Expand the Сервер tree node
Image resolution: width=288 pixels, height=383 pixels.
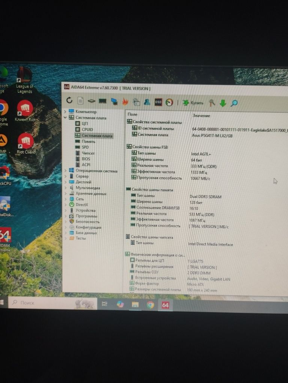[65, 176]
